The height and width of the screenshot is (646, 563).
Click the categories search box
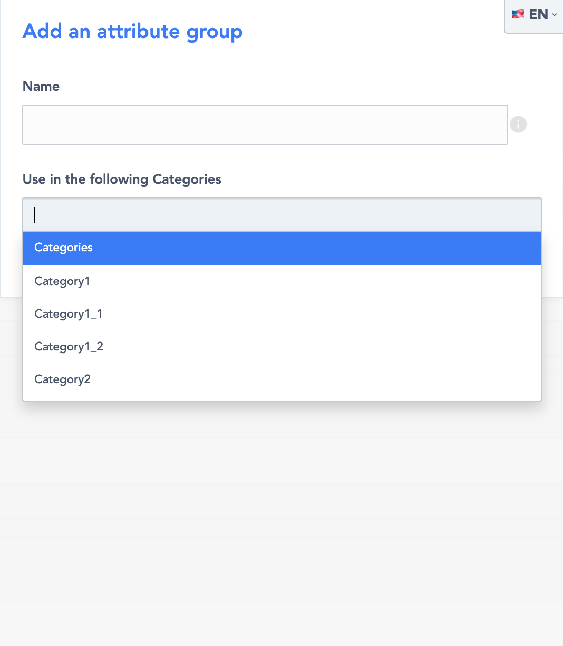click(282, 215)
